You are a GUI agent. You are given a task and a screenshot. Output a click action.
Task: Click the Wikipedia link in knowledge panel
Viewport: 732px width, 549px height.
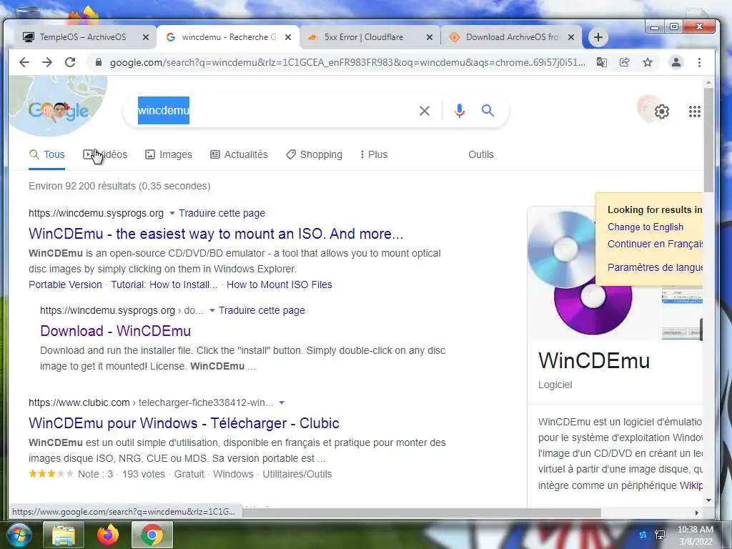tap(691, 485)
